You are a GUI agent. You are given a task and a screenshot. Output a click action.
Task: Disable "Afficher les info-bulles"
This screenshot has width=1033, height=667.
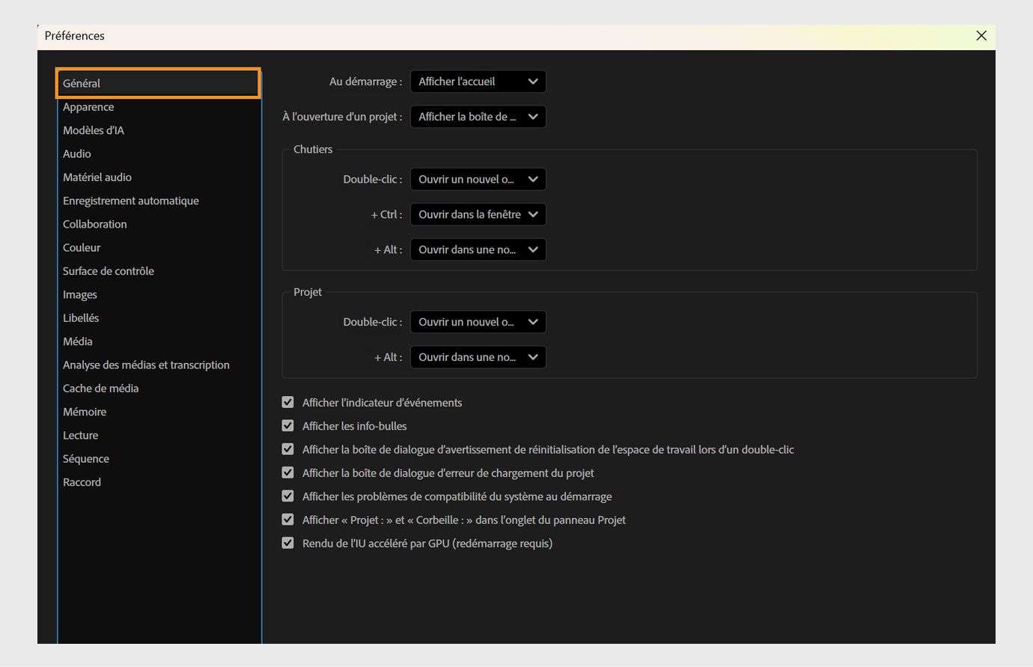288,425
